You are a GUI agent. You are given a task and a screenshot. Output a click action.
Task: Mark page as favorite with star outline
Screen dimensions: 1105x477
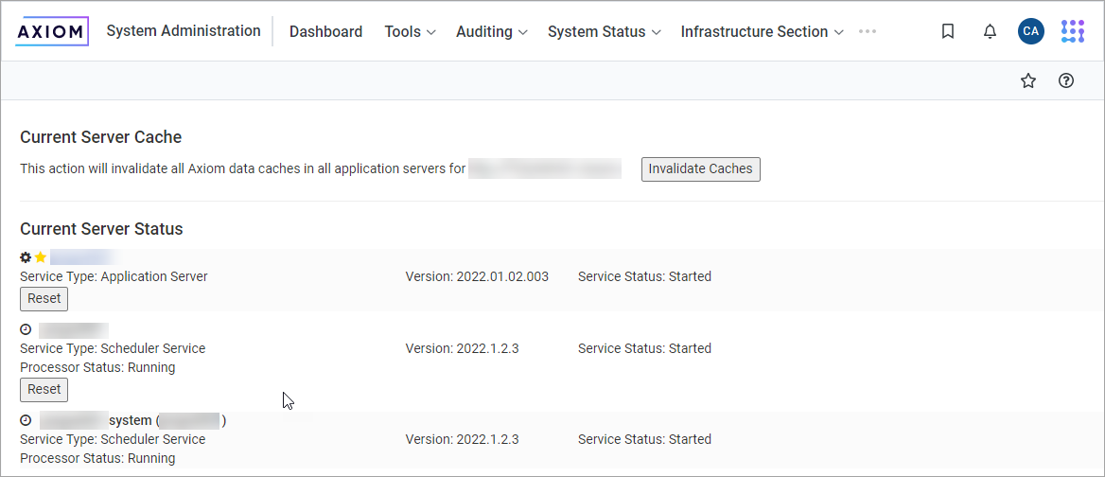point(1028,81)
